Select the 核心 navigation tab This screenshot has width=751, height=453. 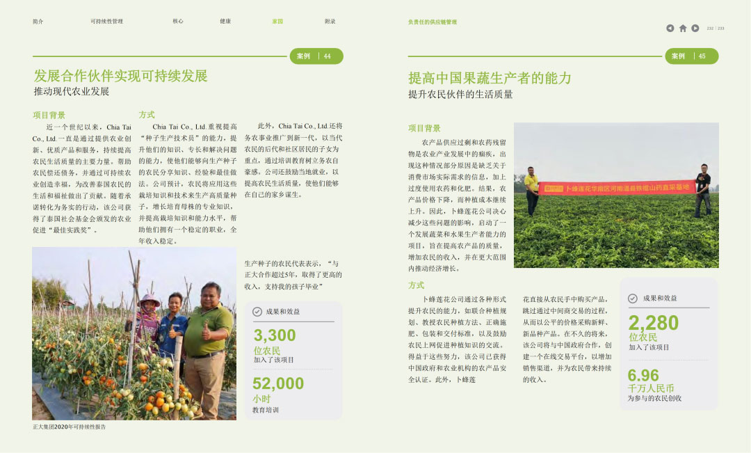click(178, 22)
